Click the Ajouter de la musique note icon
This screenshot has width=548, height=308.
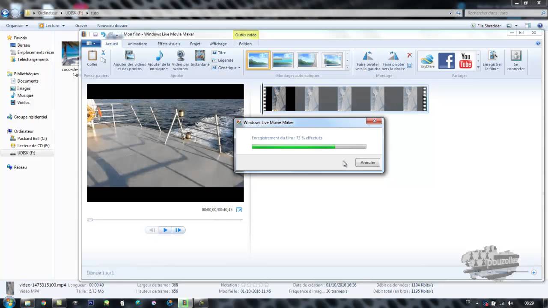coord(159,56)
